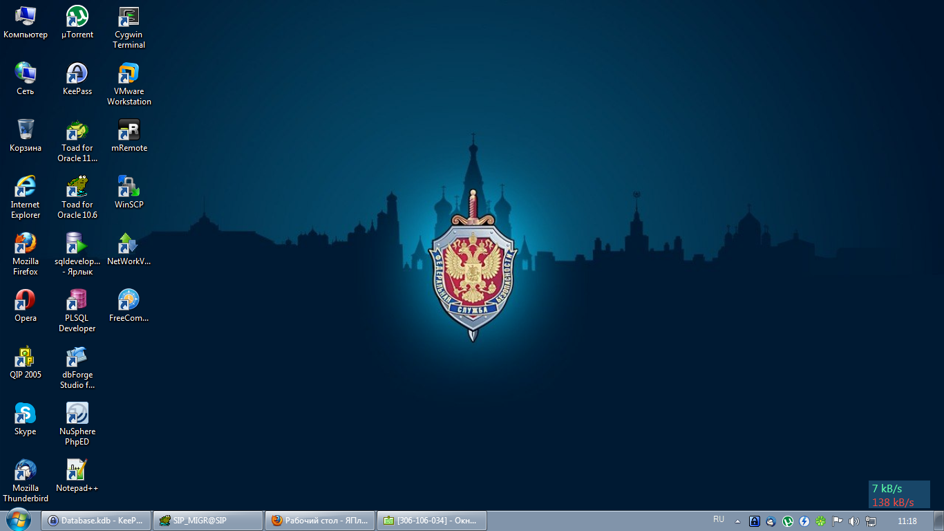The height and width of the screenshot is (531, 944).
Task: Select the Toad for Oracle 11 shortcut
Action: coord(77,140)
